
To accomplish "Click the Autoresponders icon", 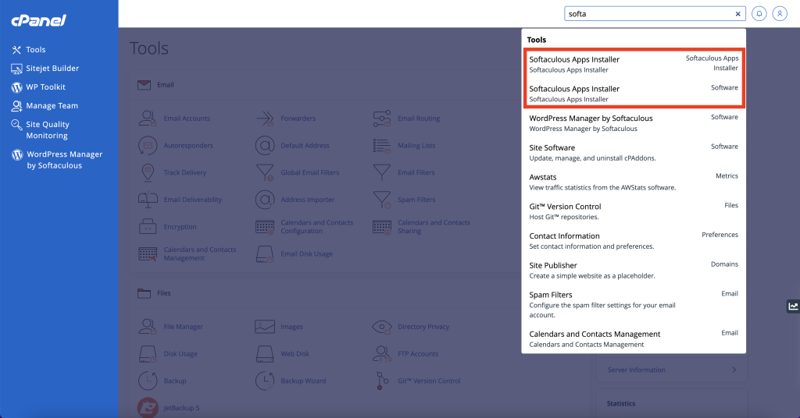I will coord(148,145).
